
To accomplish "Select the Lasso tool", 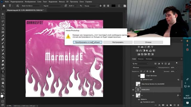I will point(3,21).
